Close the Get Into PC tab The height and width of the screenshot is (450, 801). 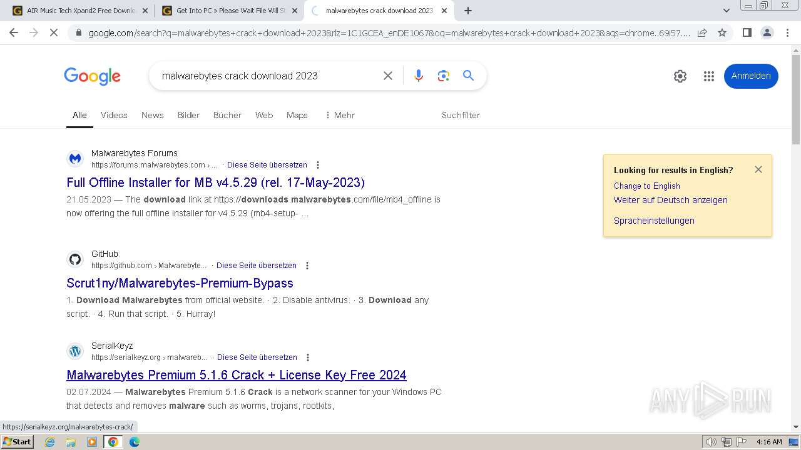(x=295, y=11)
